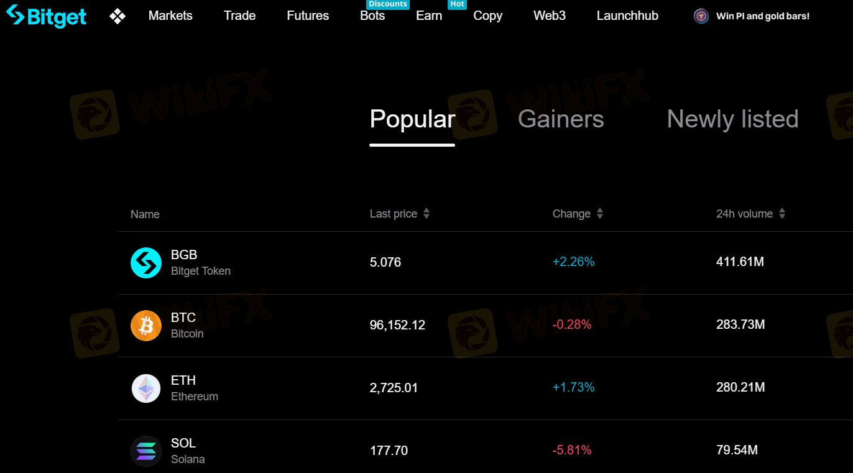This screenshot has width=853, height=473.
Task: Click the PI coin promo icon
Action: click(701, 16)
